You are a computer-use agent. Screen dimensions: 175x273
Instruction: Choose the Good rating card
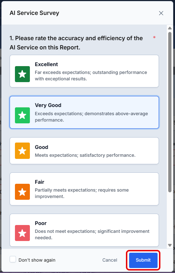[x=84, y=151]
